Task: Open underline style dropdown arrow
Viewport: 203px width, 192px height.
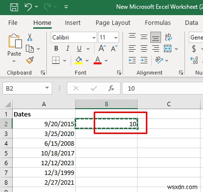Action: [88, 49]
